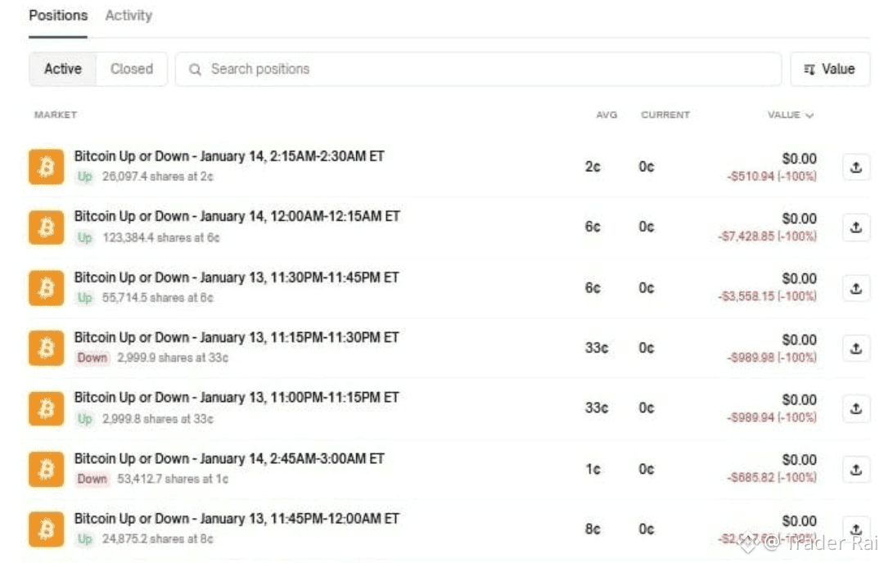Sort by VALUE column header
Image resolution: width=884 pixels, height=563 pixels.
tap(789, 115)
